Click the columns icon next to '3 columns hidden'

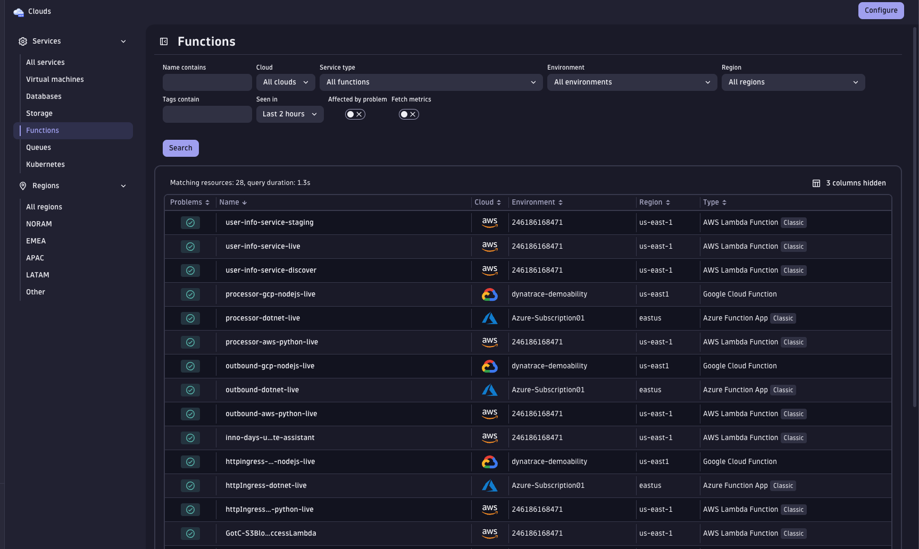pos(816,183)
